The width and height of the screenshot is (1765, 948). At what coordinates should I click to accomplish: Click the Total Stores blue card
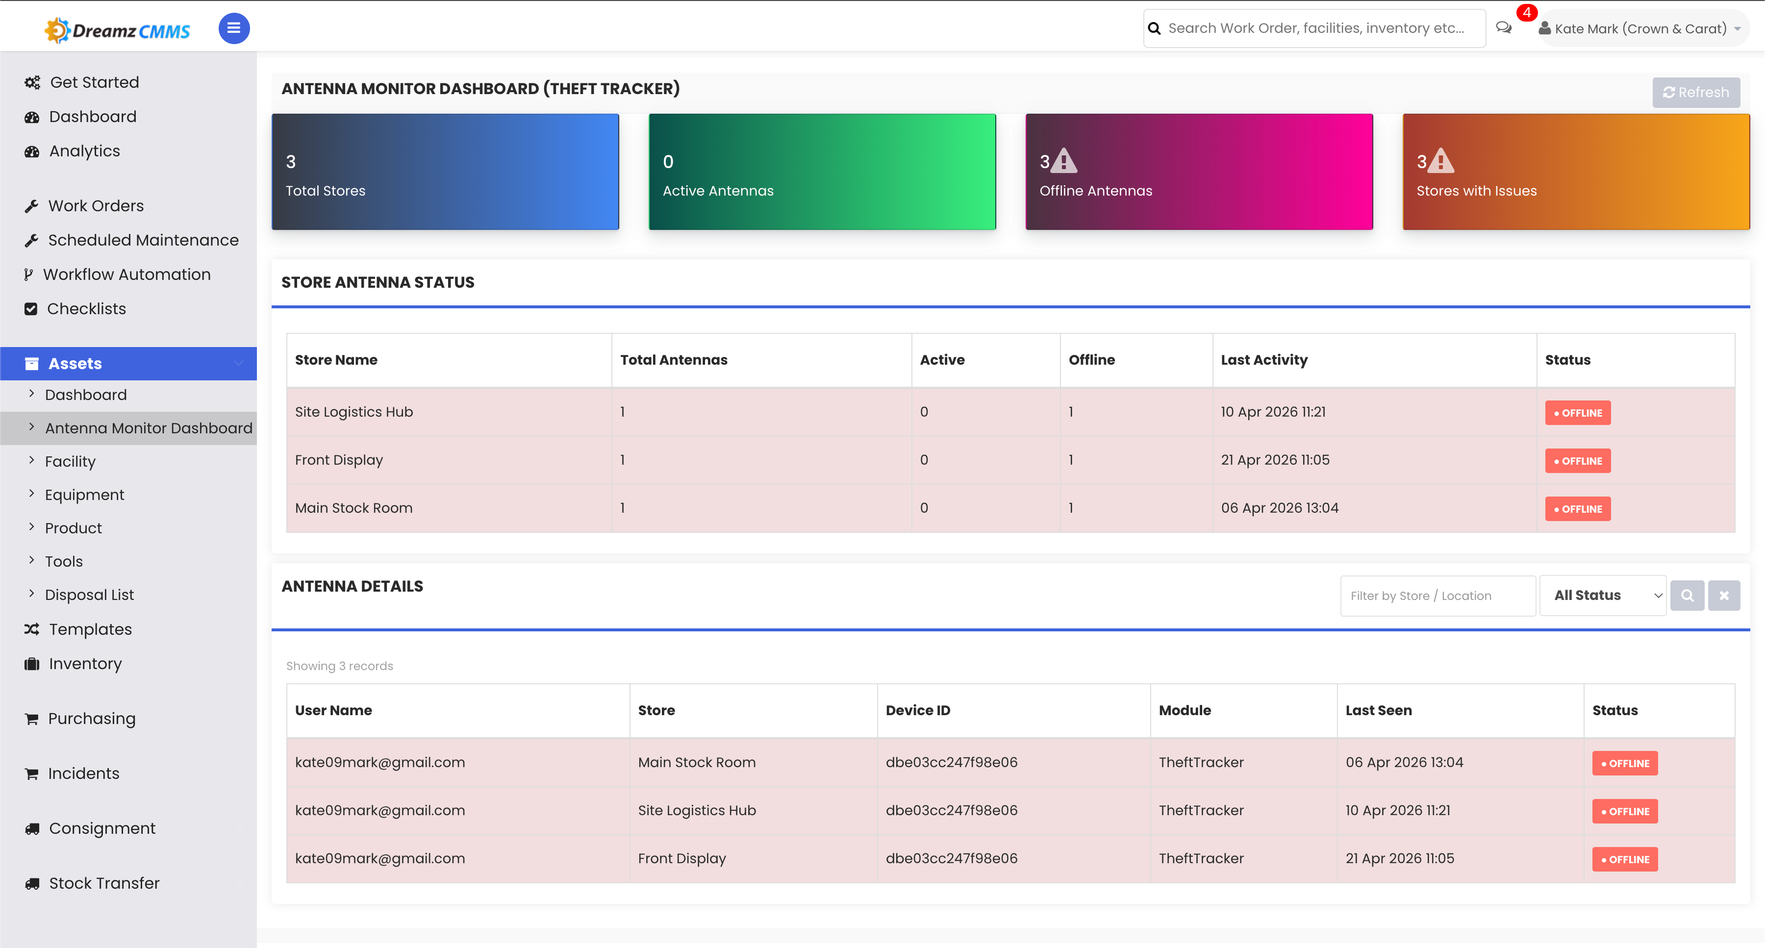[x=445, y=171]
